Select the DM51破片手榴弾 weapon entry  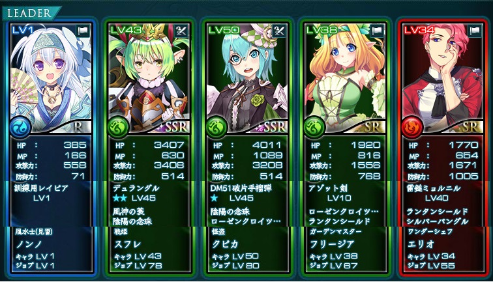coord(241,188)
